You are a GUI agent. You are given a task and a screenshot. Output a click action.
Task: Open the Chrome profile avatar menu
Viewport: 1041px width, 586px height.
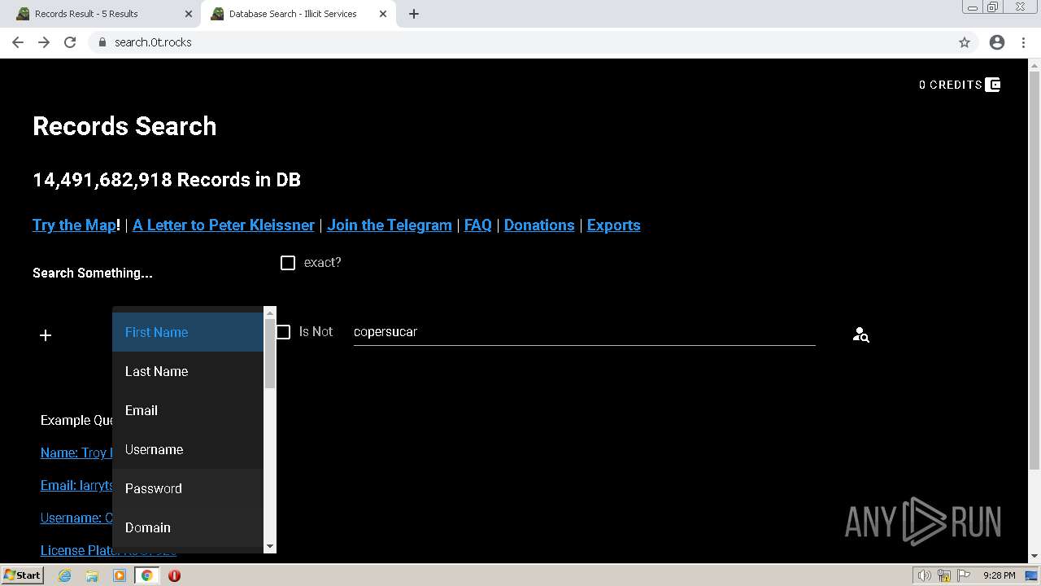tap(997, 42)
